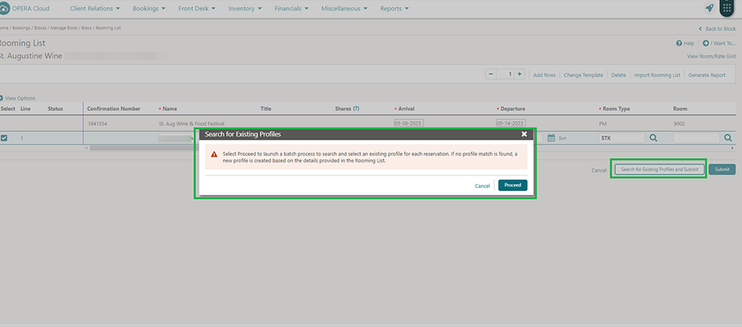Click Proceed in the dialog
The width and height of the screenshot is (742, 327).
[512, 185]
